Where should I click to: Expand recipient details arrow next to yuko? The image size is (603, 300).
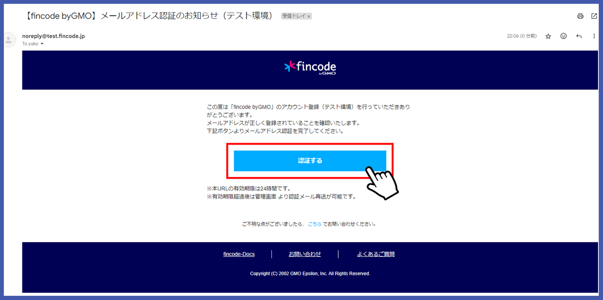coord(42,44)
